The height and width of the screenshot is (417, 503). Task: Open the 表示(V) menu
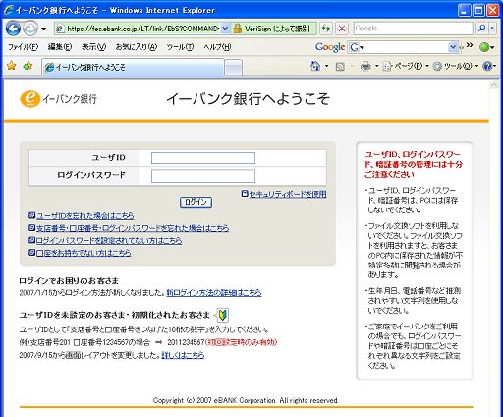(93, 47)
